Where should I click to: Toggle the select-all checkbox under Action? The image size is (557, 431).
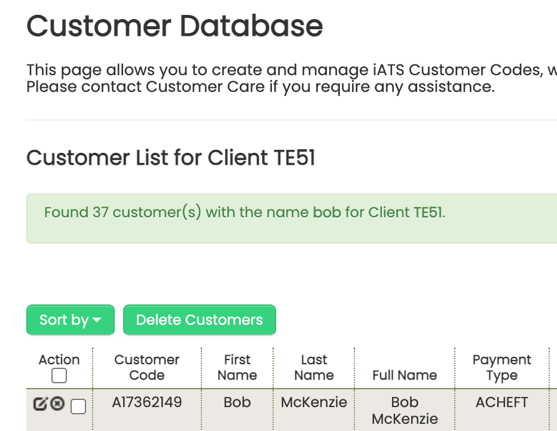coord(59,375)
